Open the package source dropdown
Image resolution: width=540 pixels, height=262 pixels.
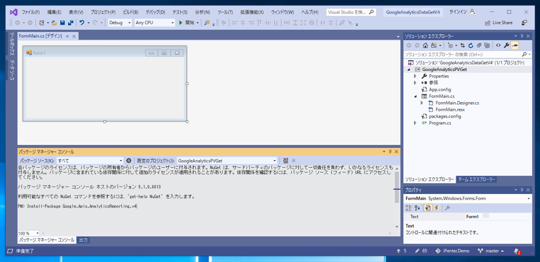click(x=90, y=160)
